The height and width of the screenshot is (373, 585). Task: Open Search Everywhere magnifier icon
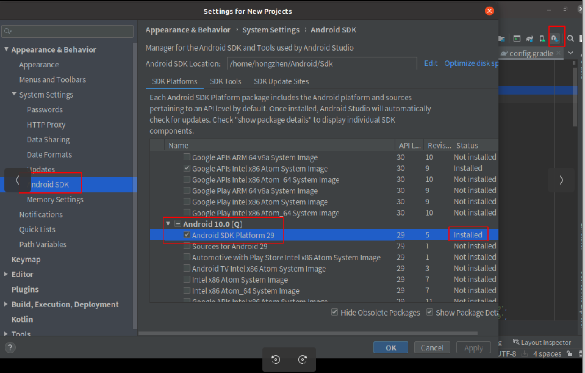pyautogui.click(x=571, y=38)
